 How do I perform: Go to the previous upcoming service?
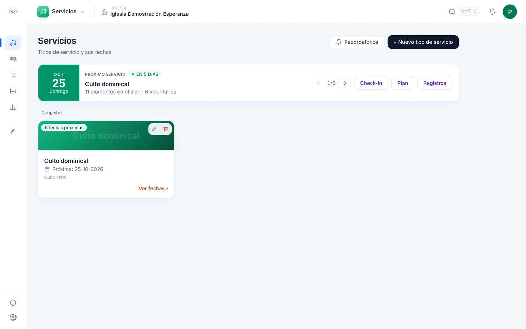318,83
